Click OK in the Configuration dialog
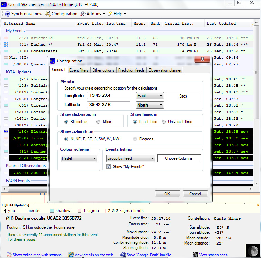 click(167, 194)
